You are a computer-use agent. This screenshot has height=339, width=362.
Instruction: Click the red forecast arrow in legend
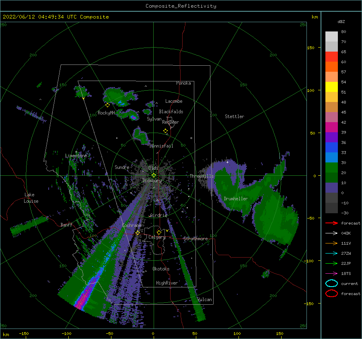tap(331, 223)
